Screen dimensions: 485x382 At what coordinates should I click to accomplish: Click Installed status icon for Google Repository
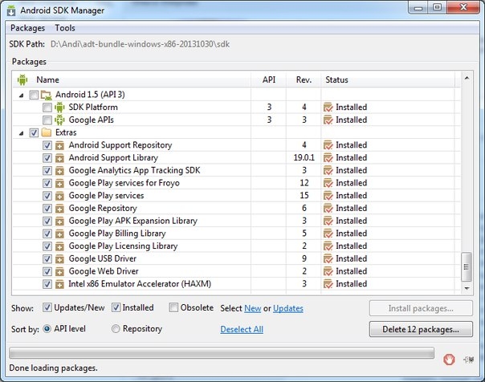coord(328,209)
